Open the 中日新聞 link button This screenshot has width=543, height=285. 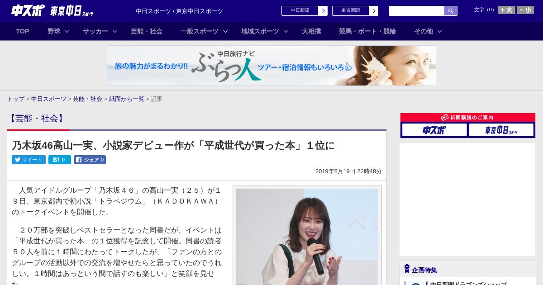[300, 11]
